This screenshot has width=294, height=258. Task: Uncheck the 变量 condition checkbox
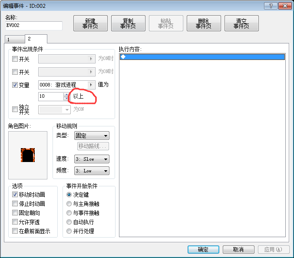pos(15,85)
